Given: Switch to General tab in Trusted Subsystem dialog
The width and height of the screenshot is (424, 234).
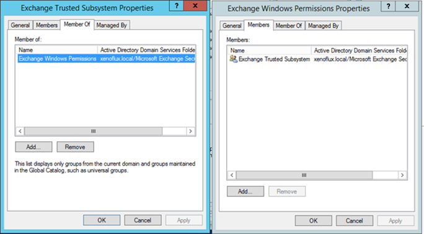Looking at the screenshot, I should pyautogui.click(x=20, y=25).
